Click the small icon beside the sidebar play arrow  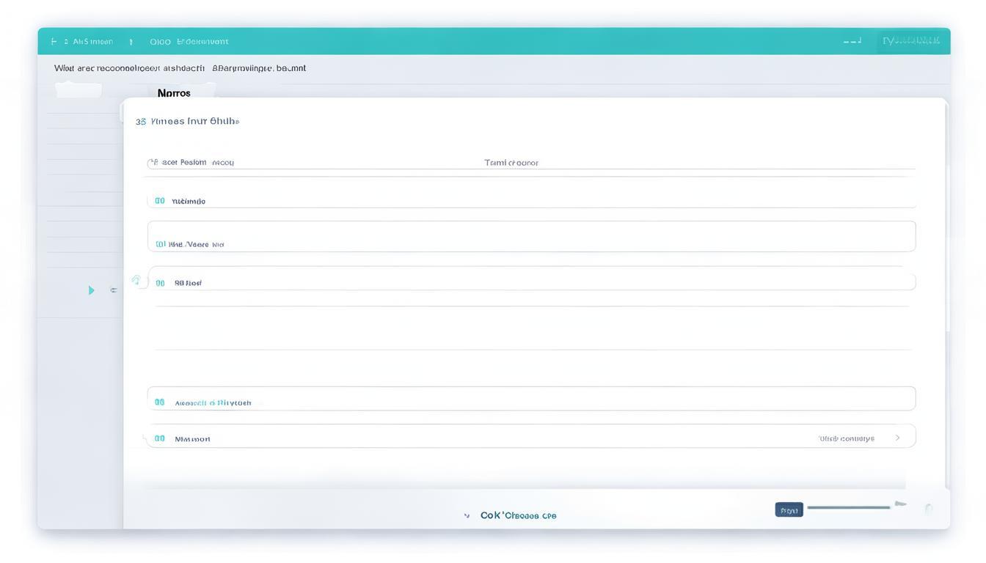[114, 290]
